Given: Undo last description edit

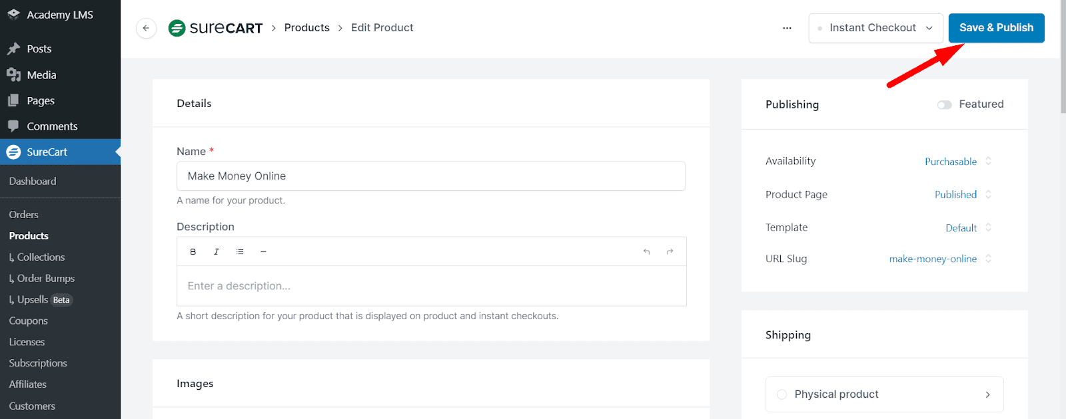Looking at the screenshot, I should [646, 251].
